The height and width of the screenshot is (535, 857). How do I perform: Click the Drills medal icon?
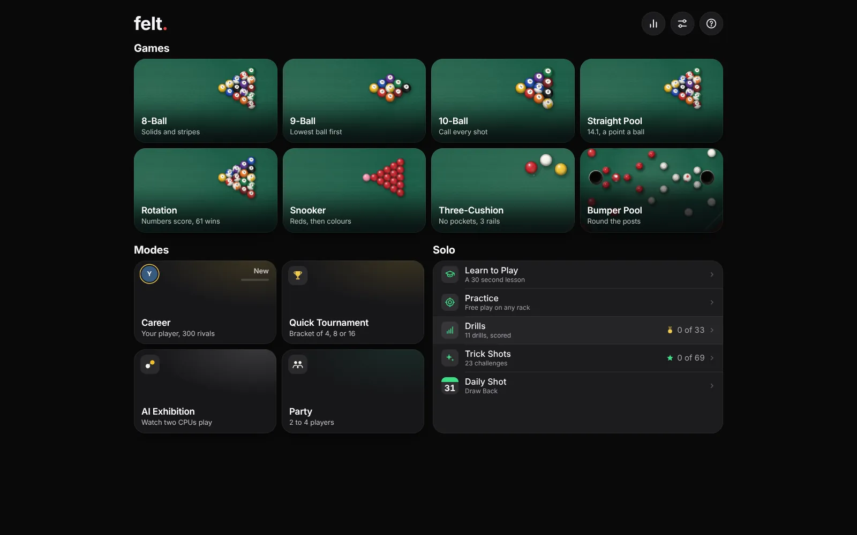(x=670, y=330)
